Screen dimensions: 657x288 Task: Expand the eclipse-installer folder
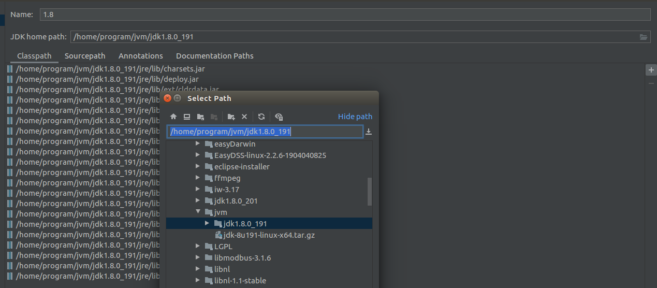198,167
